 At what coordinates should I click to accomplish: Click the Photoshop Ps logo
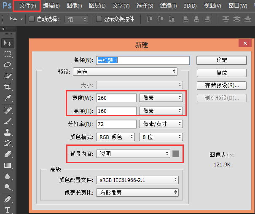7,5
